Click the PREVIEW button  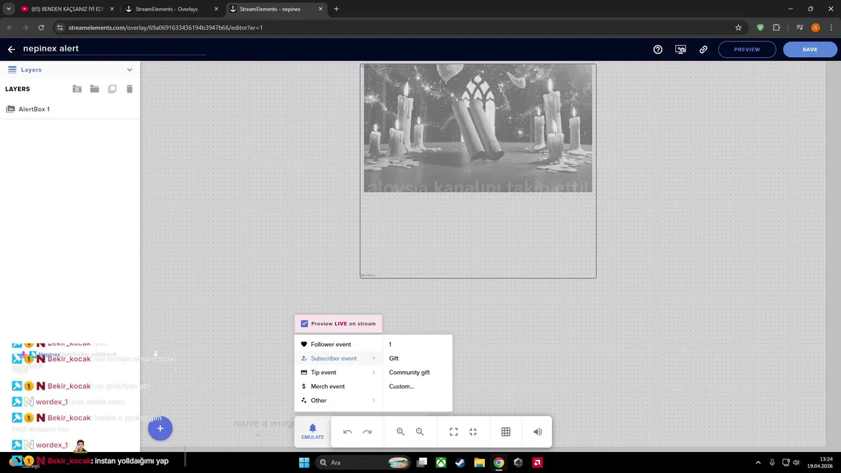[x=747, y=49]
